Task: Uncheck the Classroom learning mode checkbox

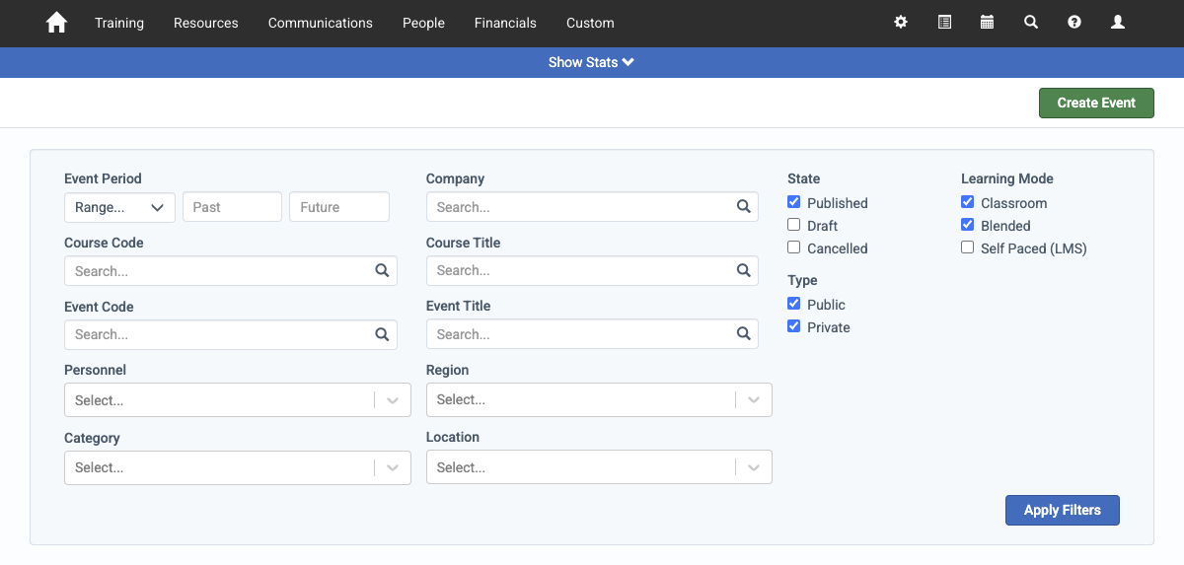Action: 968,202
